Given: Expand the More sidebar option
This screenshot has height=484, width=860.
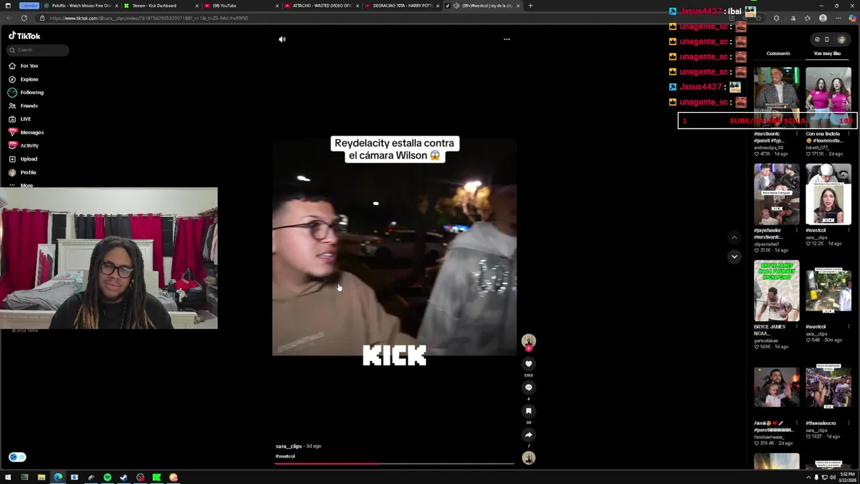Looking at the screenshot, I should tap(21, 185).
